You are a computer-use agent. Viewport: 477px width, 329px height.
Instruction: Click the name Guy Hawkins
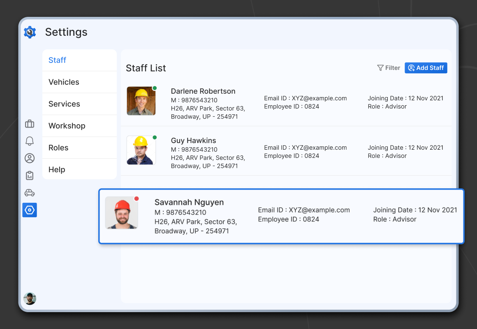tap(194, 141)
